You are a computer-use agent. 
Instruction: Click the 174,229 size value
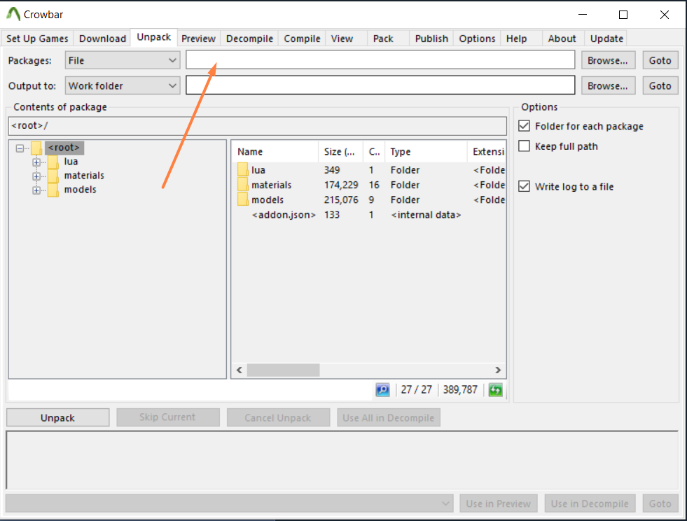(x=341, y=185)
